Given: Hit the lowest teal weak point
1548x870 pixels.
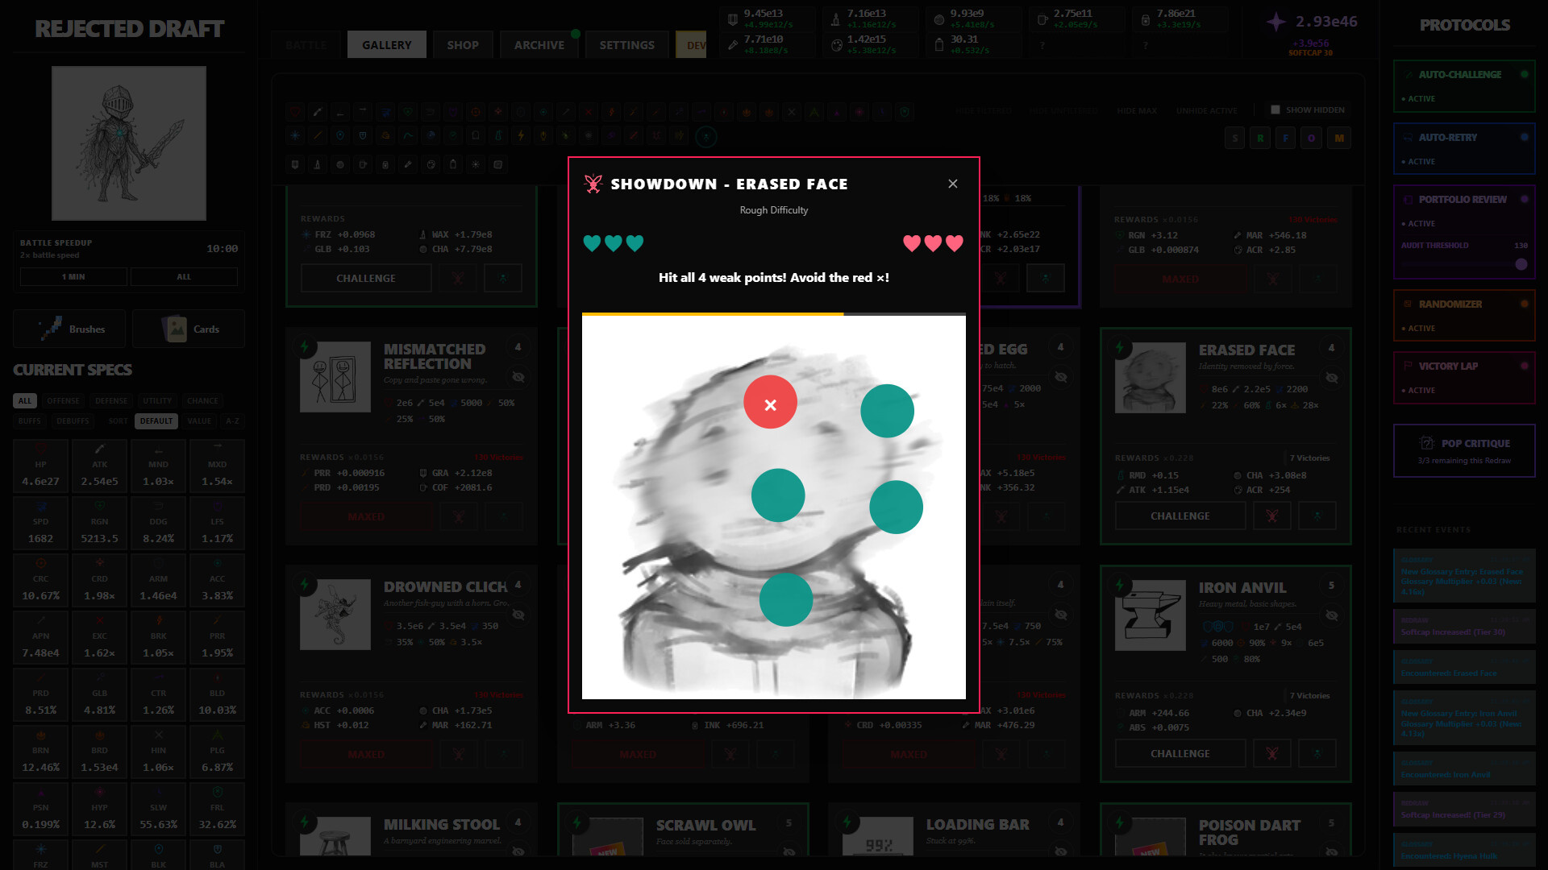Looking at the screenshot, I should [786, 599].
